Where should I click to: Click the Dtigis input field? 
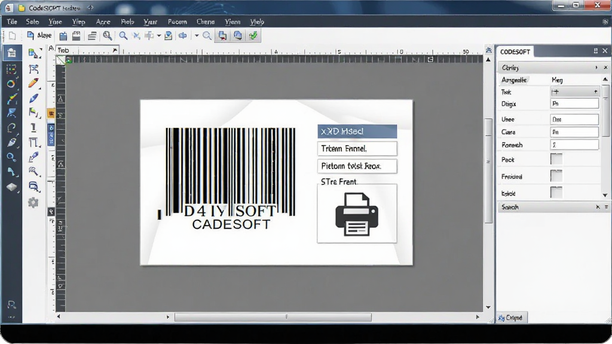pyautogui.click(x=574, y=103)
